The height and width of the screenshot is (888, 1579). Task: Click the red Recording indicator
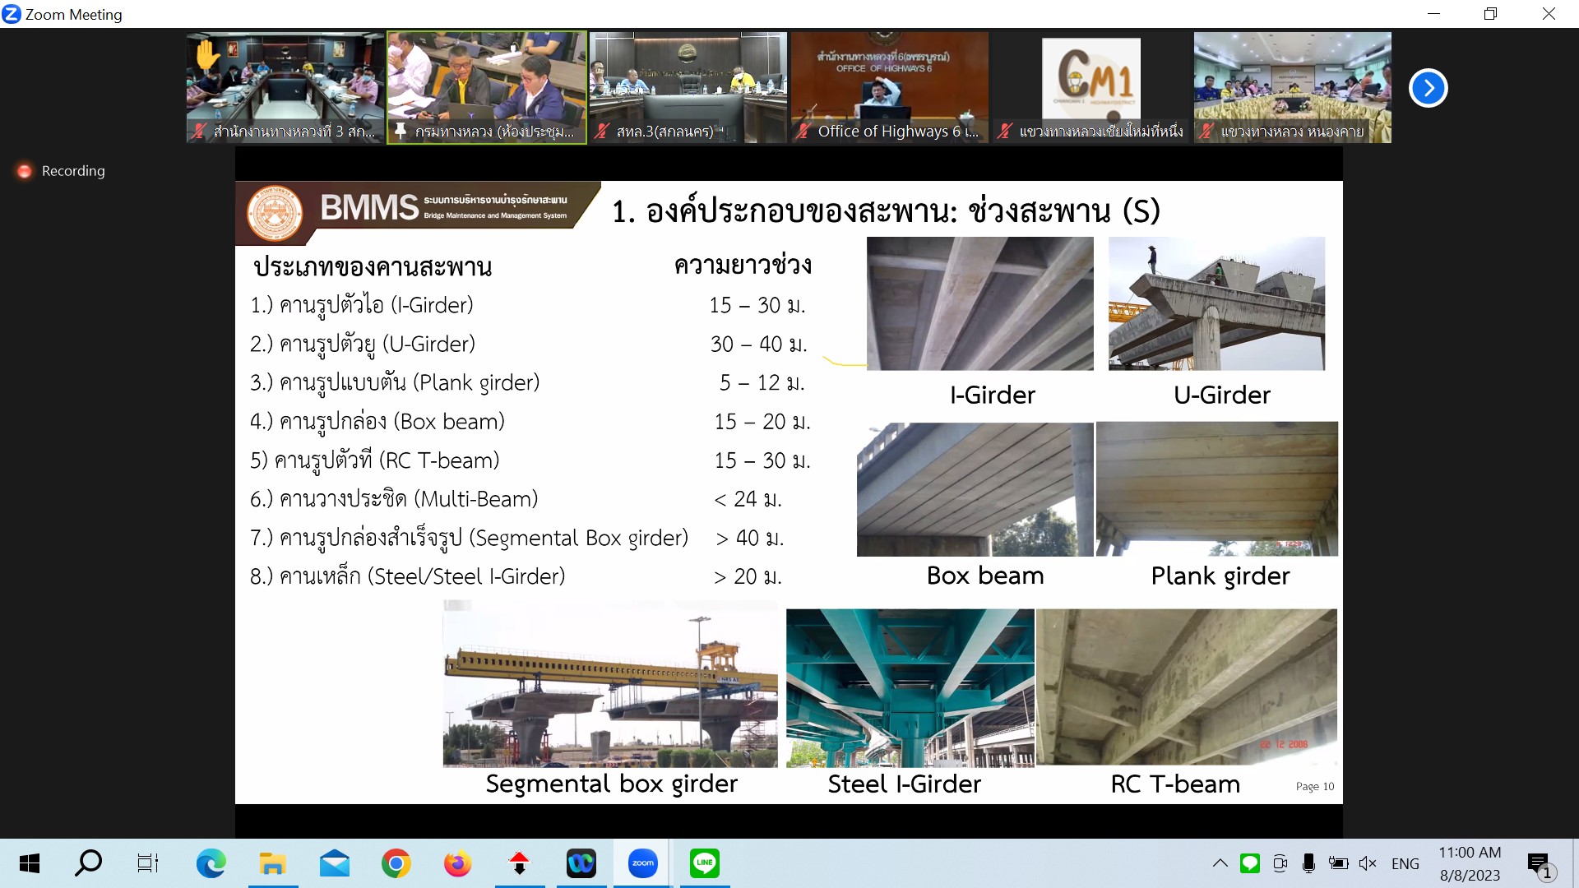pos(25,171)
